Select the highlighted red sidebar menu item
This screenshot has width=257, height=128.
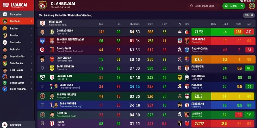point(17,21)
